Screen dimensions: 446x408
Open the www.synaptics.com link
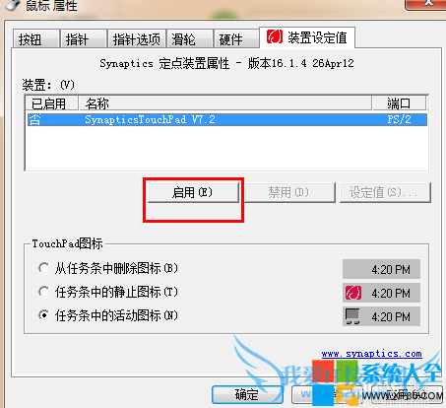(371, 354)
